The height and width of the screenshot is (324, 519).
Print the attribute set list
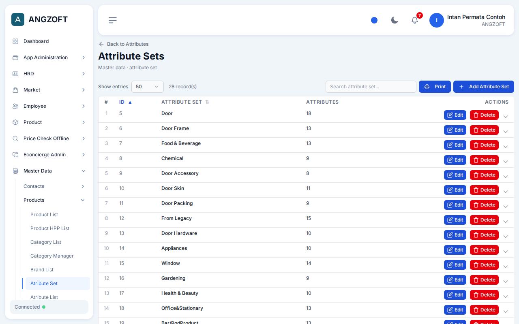click(435, 87)
